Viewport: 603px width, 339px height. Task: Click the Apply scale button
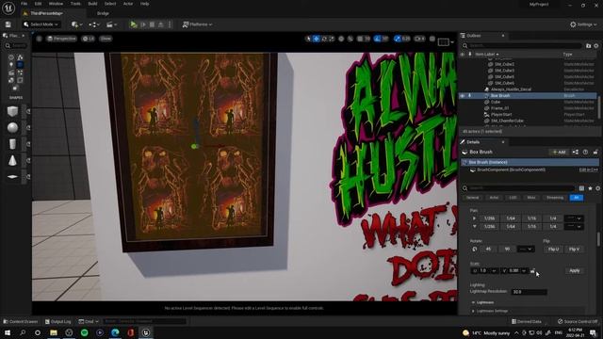pos(575,271)
